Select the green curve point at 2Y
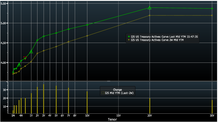Screen dimensions: 218x122 tap(37, 40)
